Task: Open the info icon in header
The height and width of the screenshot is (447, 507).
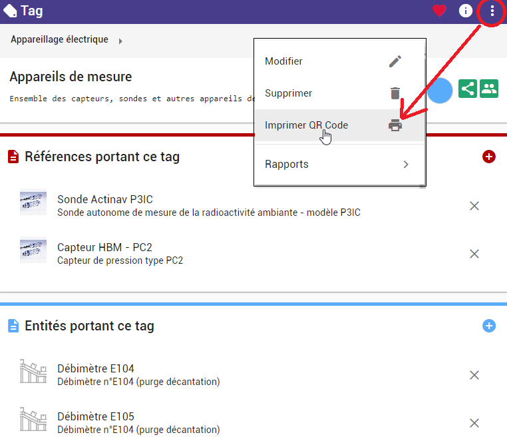Action: [x=466, y=11]
